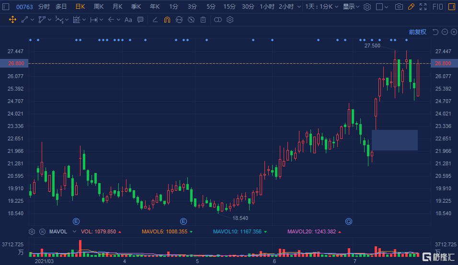458x265 pixels.
Task: Expand polygon tool dropdown arrow
Action: pos(50,20)
